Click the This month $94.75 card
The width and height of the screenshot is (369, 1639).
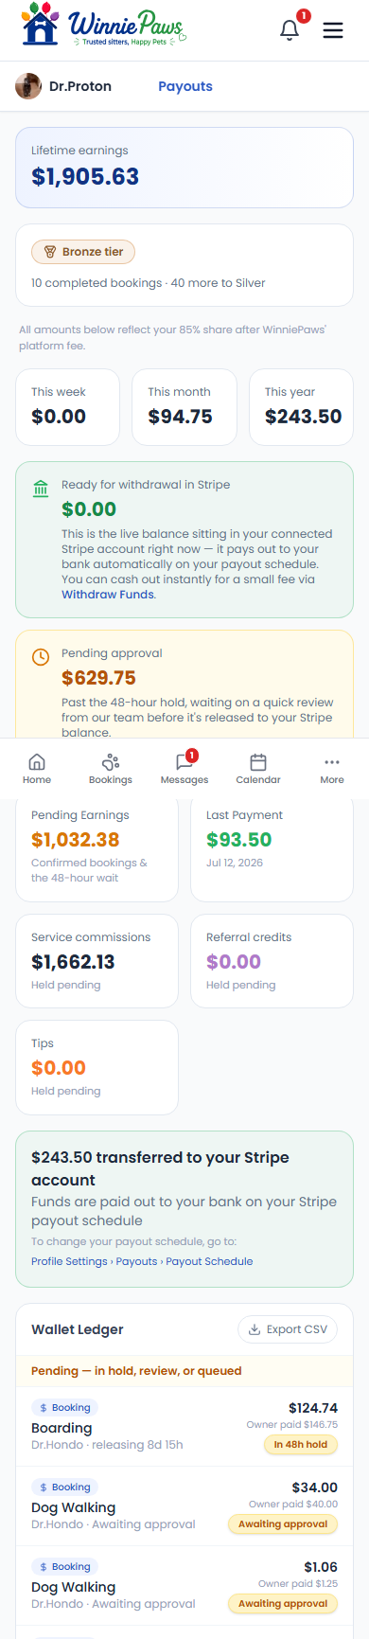184,407
